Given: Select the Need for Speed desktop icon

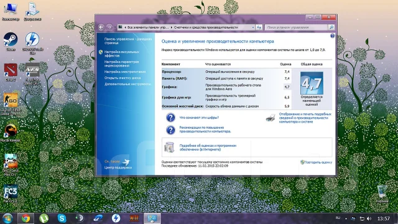Looking at the screenshot, I should pyautogui.click(x=32, y=74).
